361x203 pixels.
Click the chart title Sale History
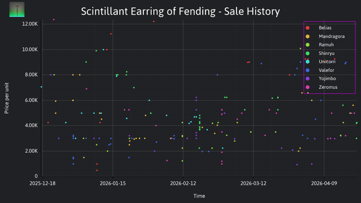pos(180,11)
